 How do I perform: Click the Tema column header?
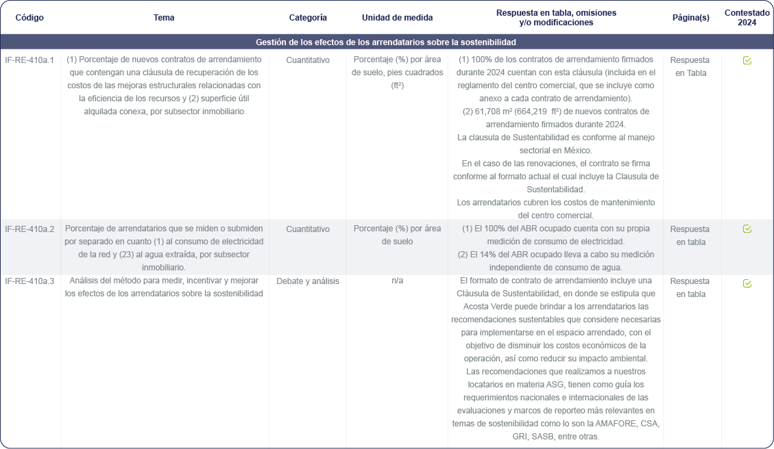(164, 18)
